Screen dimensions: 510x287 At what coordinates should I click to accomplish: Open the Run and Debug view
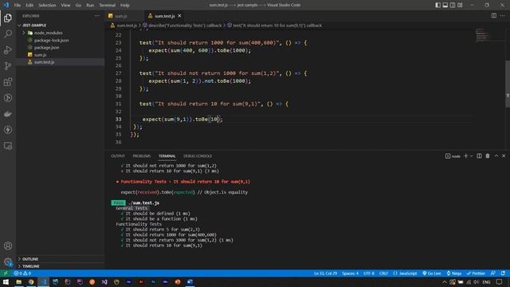[8, 49]
